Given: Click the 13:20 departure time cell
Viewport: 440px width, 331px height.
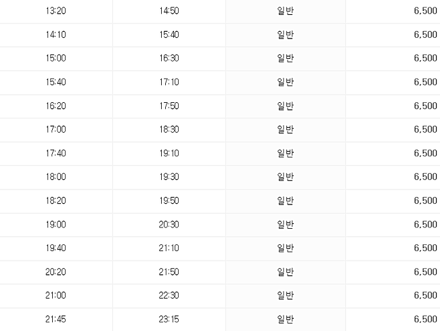Looking at the screenshot, I should (56, 11).
